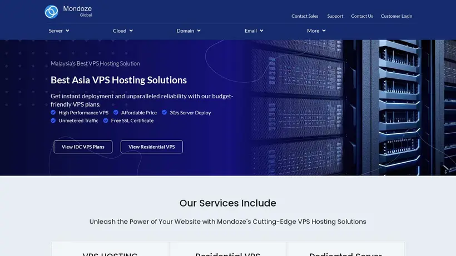Click the '30/s Server Deploy' text
Screen dimensions: 456x256
(x=190, y=113)
